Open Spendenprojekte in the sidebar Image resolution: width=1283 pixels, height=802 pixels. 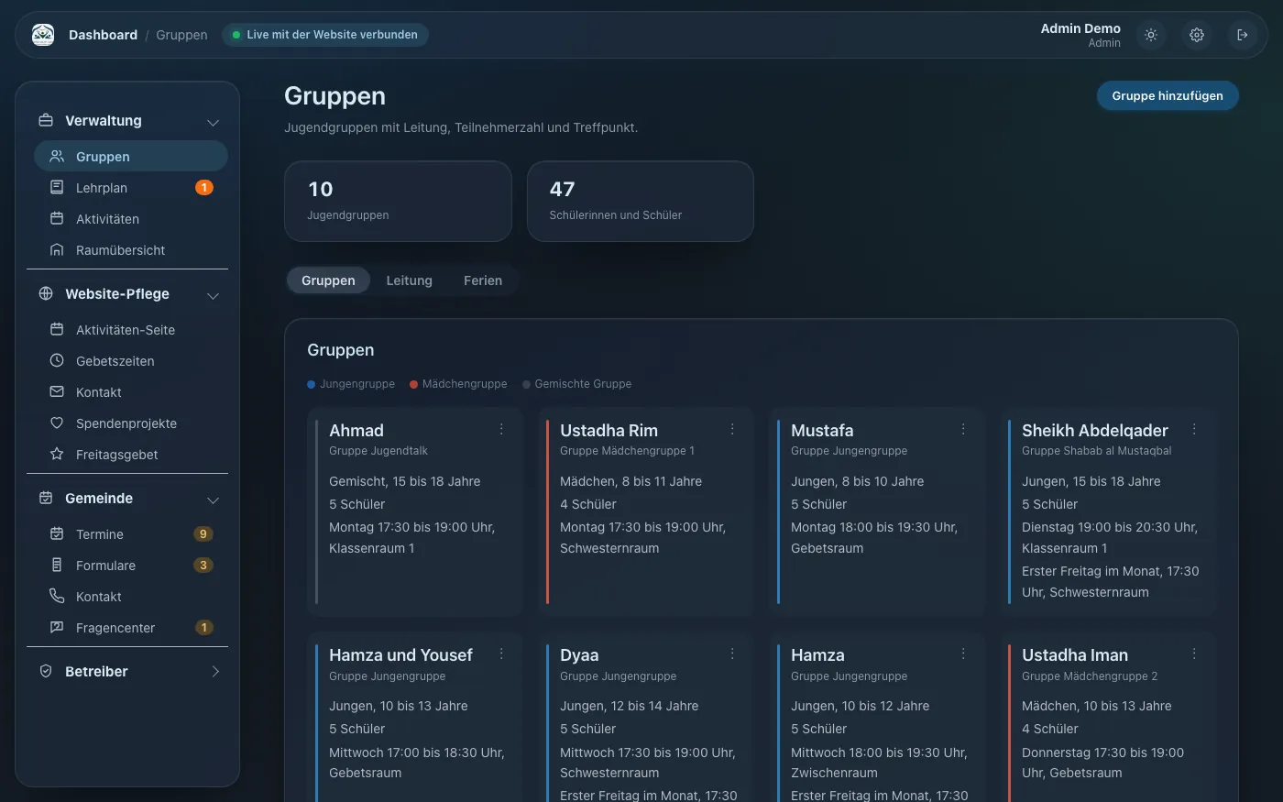pos(131,423)
